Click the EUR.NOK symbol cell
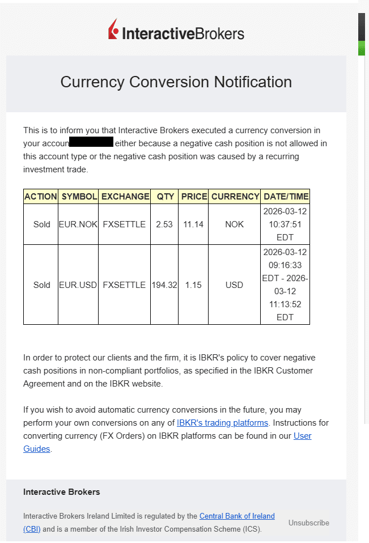Image resolution: width=369 pixels, height=543 pixels. point(78,224)
